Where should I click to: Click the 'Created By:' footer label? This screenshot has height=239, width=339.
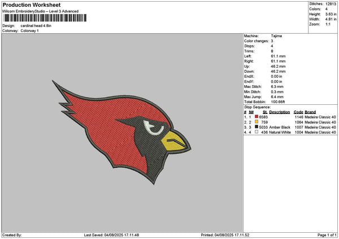tap(12, 235)
